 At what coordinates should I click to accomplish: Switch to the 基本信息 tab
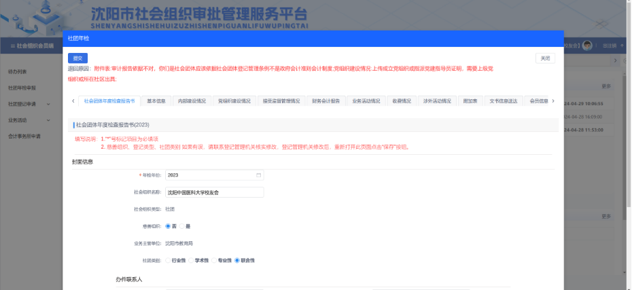point(156,101)
